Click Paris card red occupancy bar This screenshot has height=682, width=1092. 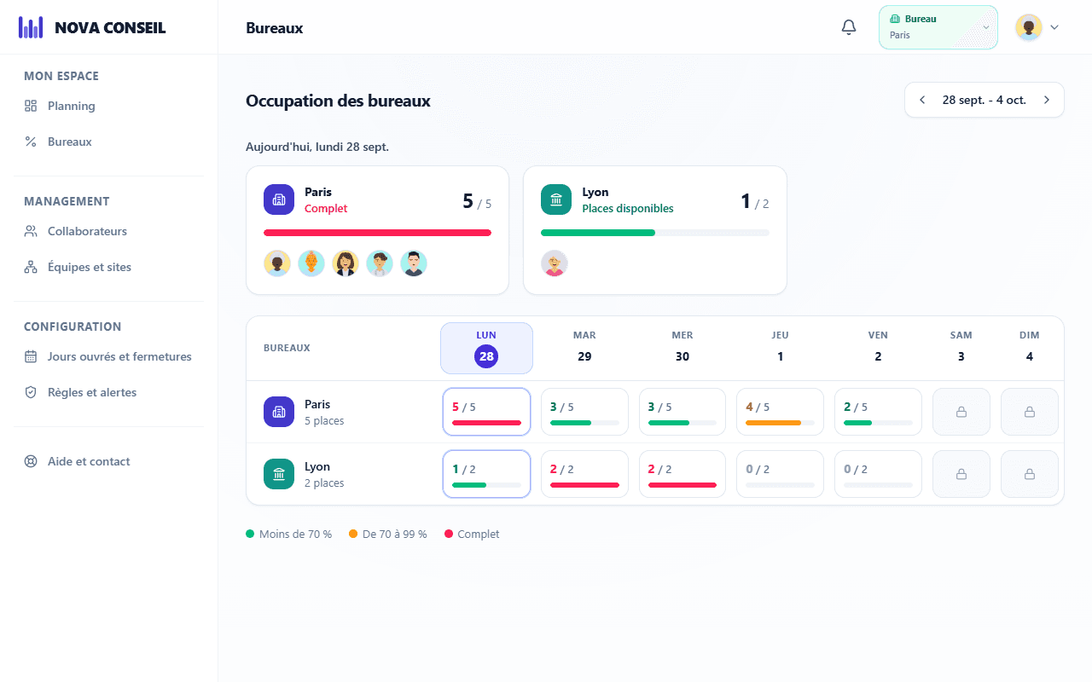tap(377, 233)
